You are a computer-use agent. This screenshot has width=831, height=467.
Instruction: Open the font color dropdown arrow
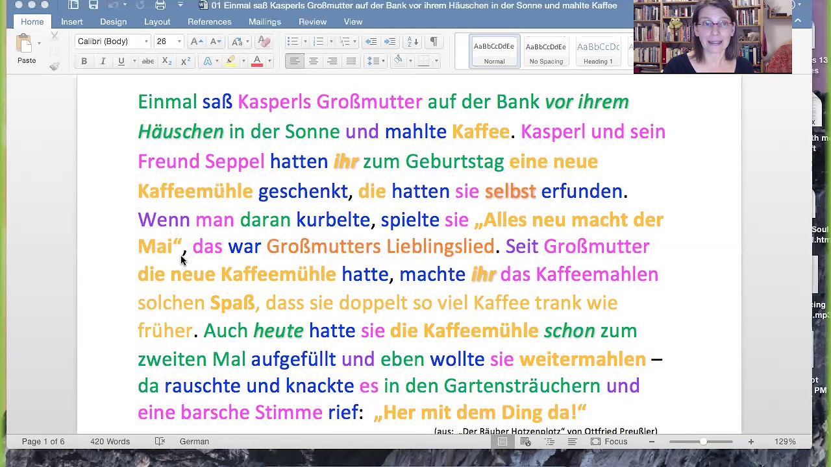click(x=269, y=61)
